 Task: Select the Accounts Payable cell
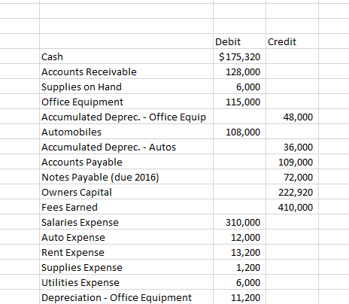126,162
